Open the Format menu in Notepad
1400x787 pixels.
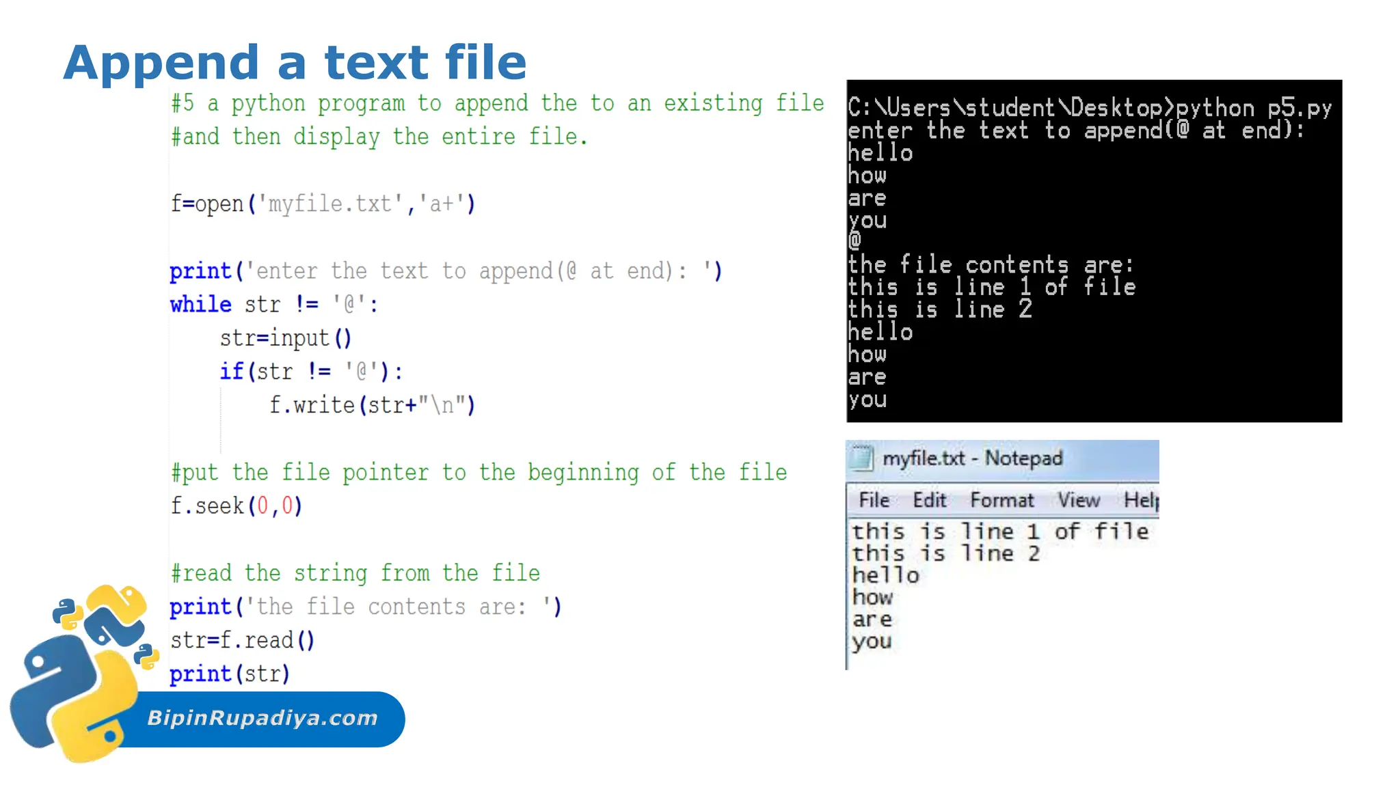pos(1002,500)
